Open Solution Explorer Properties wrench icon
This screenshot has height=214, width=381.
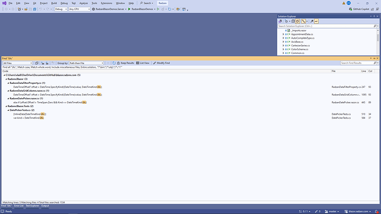coord(312,22)
